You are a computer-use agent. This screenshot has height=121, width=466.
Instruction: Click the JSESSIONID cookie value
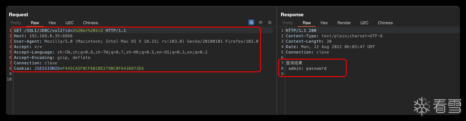pyautogui.click(x=103, y=68)
